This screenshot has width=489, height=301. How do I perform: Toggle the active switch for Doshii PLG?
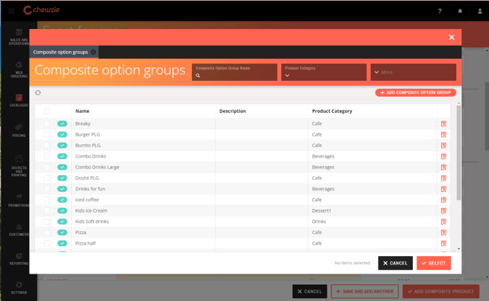62,178
